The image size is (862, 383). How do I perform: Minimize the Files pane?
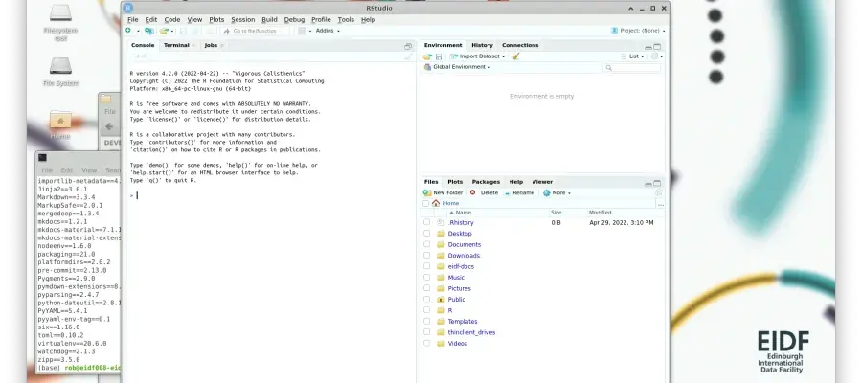coord(648,184)
